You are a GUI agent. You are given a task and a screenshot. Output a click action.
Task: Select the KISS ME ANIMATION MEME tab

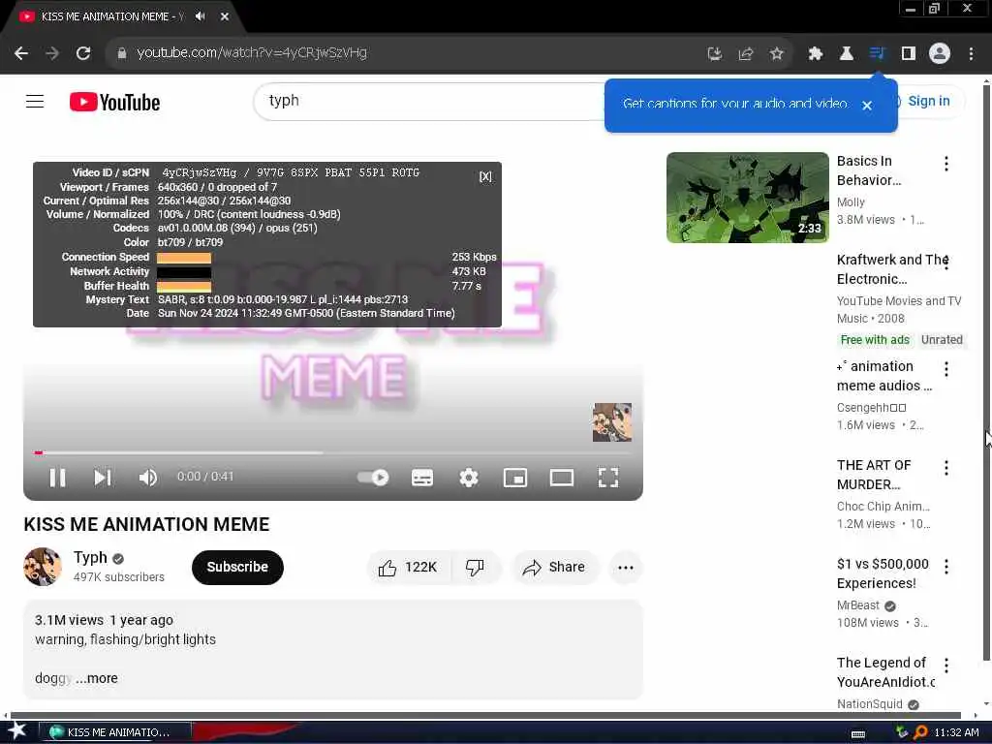pos(110,16)
